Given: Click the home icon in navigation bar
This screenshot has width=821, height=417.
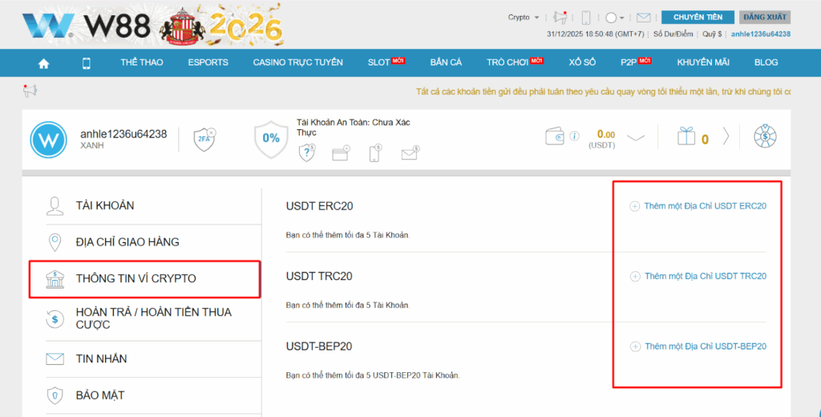Looking at the screenshot, I should 43,63.
